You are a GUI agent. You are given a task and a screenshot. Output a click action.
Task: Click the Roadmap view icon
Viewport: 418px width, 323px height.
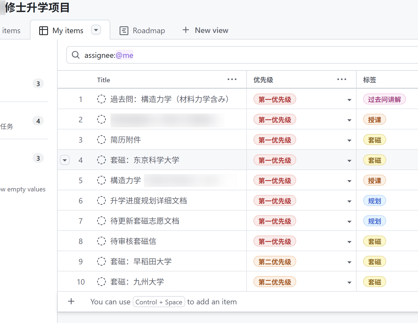[x=124, y=30]
